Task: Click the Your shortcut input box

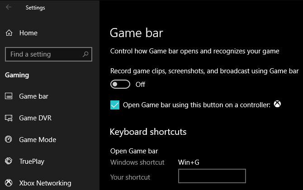Action: tap(212, 176)
